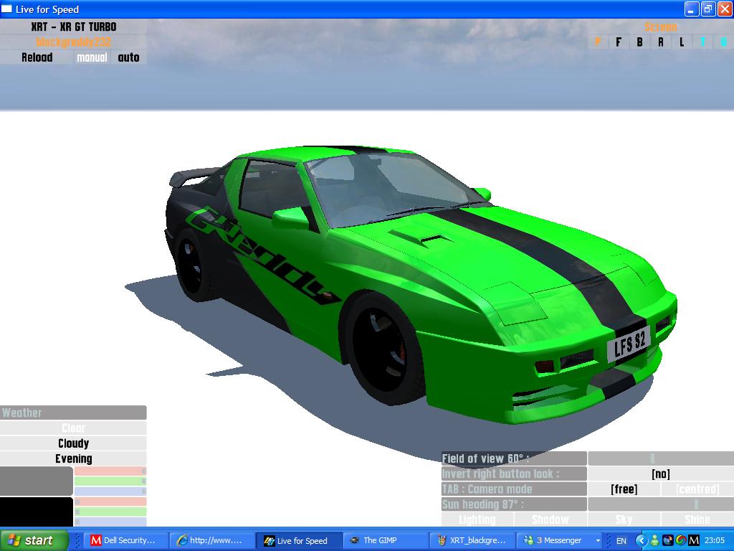Switch to Internet Explorer http://www taskbar item
This screenshot has height=551, width=734.
click(x=211, y=540)
